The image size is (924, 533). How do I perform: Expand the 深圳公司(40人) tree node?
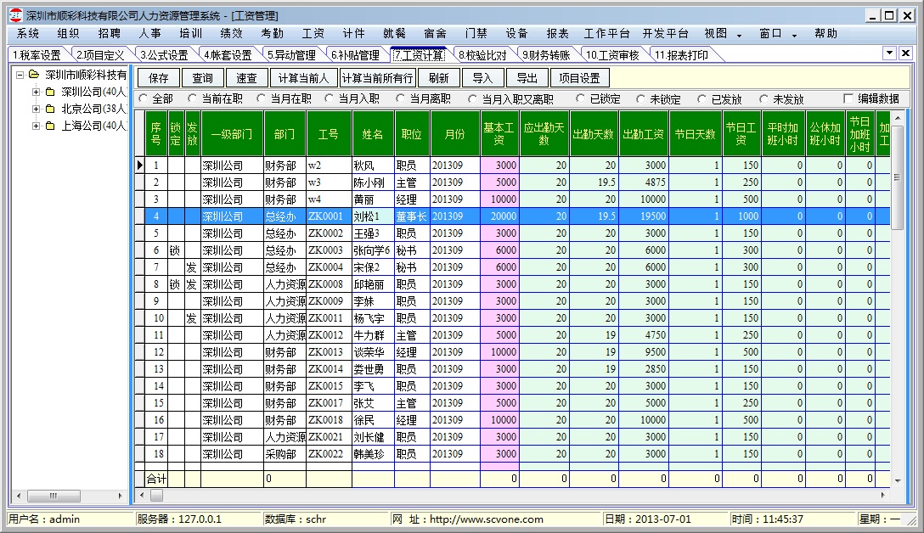pyautogui.click(x=36, y=92)
